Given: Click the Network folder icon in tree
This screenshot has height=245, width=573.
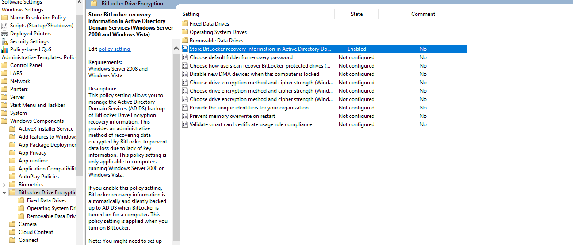Looking at the screenshot, I should [4, 81].
